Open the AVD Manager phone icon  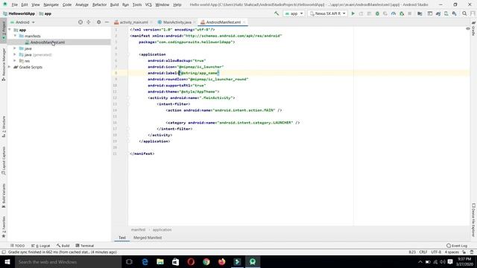coord(446,13)
